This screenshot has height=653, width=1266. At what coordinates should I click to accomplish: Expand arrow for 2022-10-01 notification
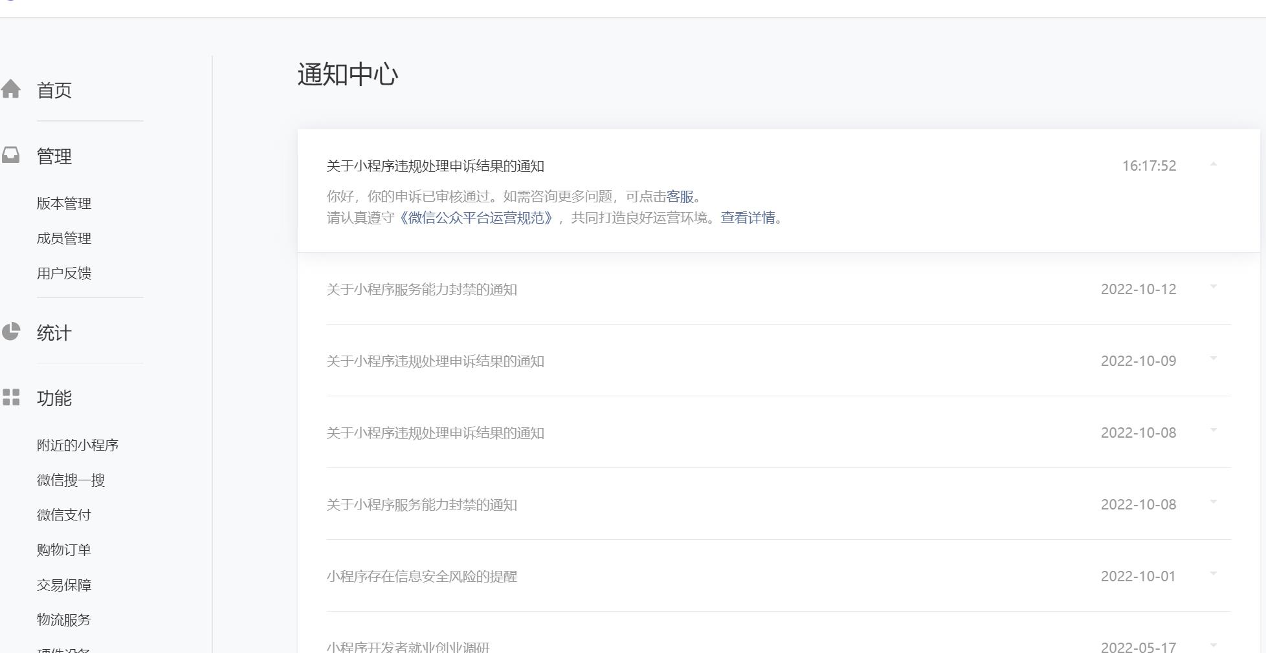[x=1214, y=573]
